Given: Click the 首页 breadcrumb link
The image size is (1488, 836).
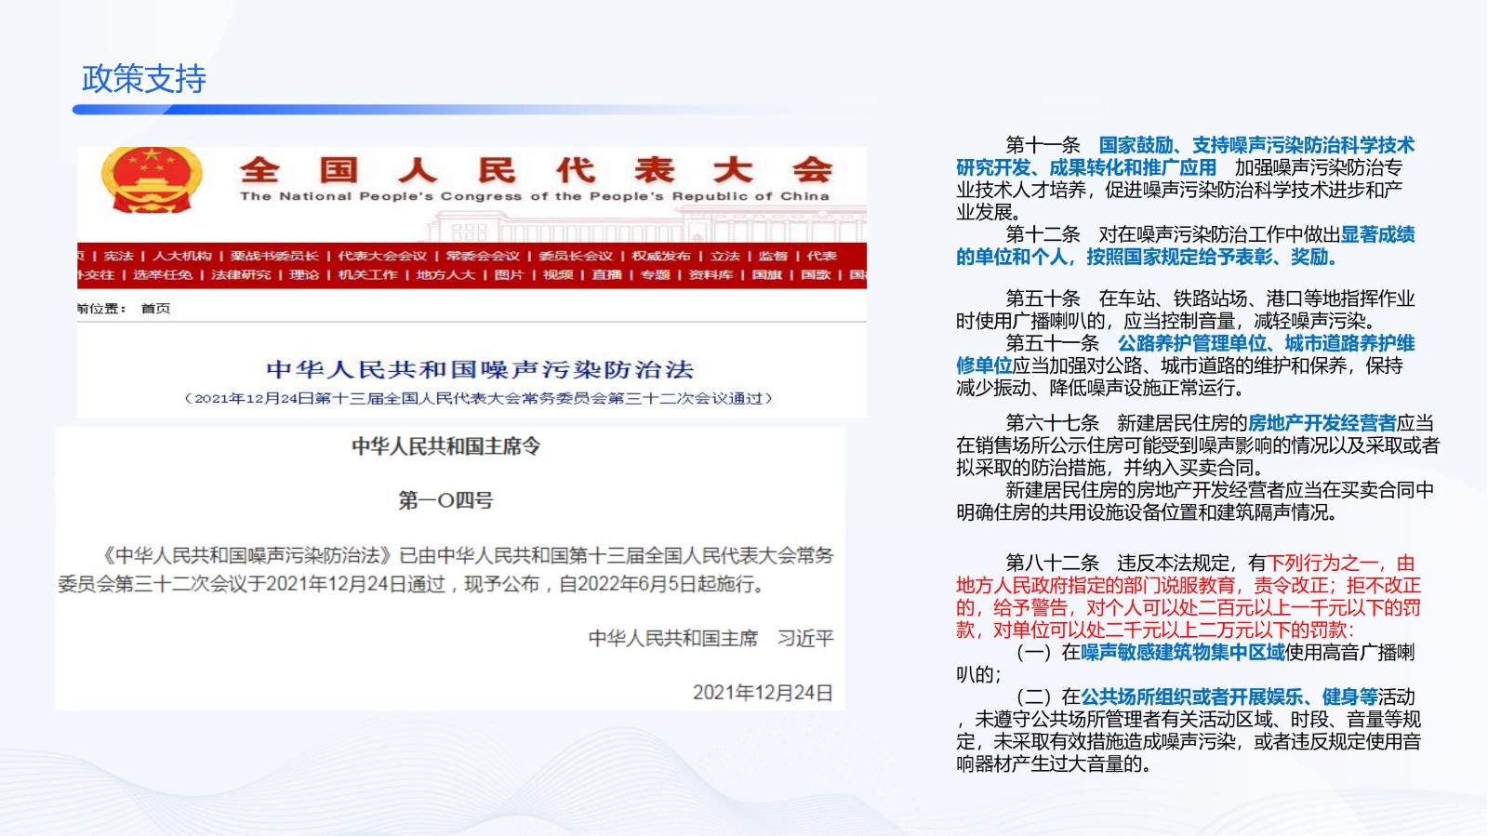Looking at the screenshot, I should (x=155, y=309).
